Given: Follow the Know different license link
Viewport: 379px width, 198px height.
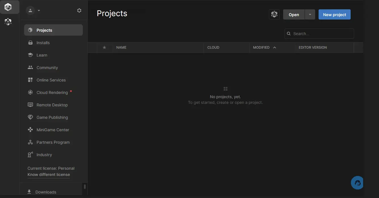Looking at the screenshot, I should point(49,175).
